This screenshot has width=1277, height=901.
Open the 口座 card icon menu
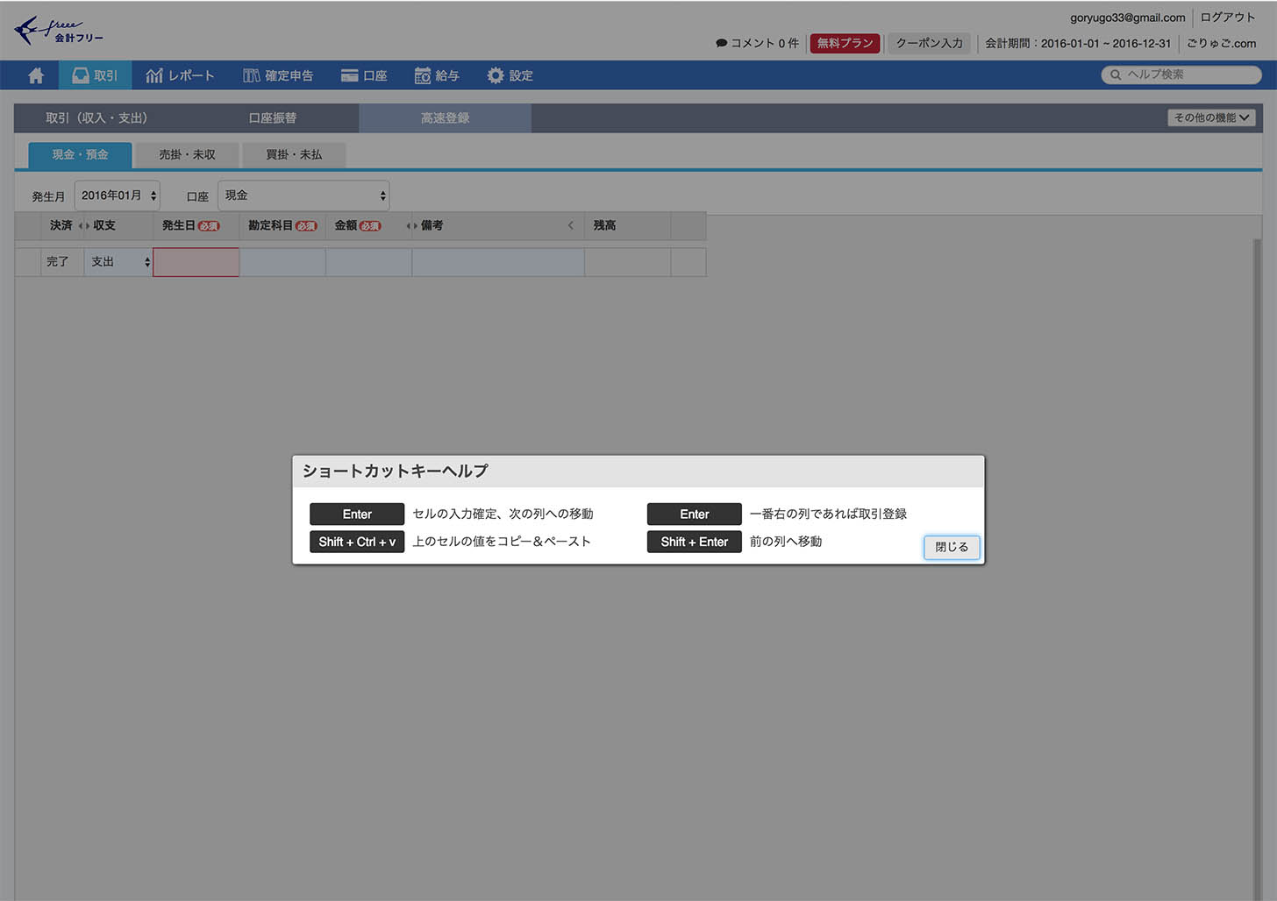(x=364, y=75)
